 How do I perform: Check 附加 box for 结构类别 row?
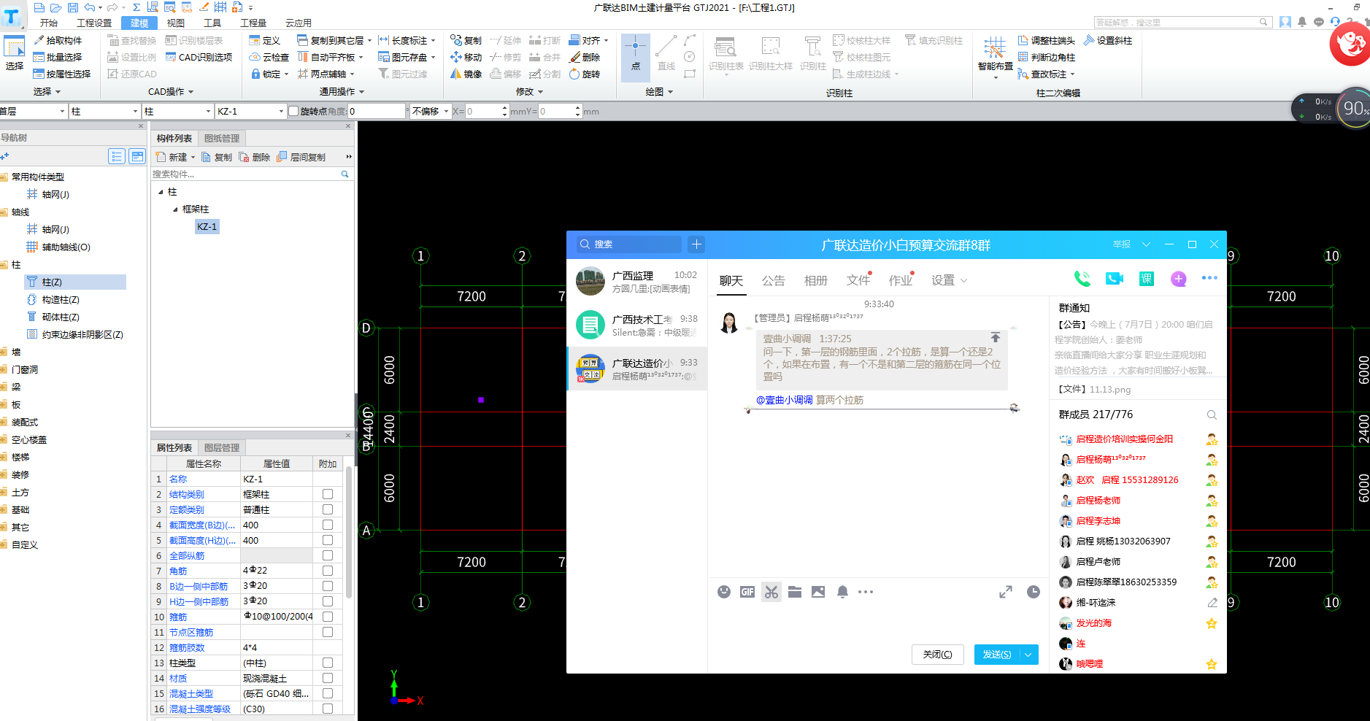328,494
